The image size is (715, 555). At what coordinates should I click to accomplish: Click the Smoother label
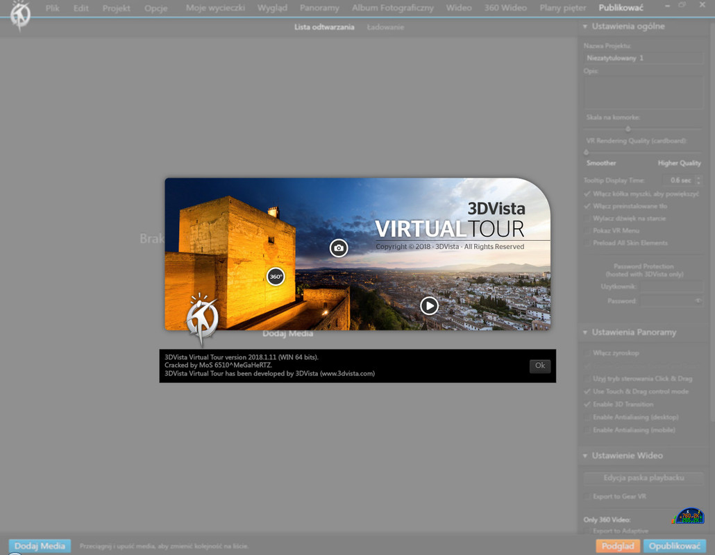601,162
